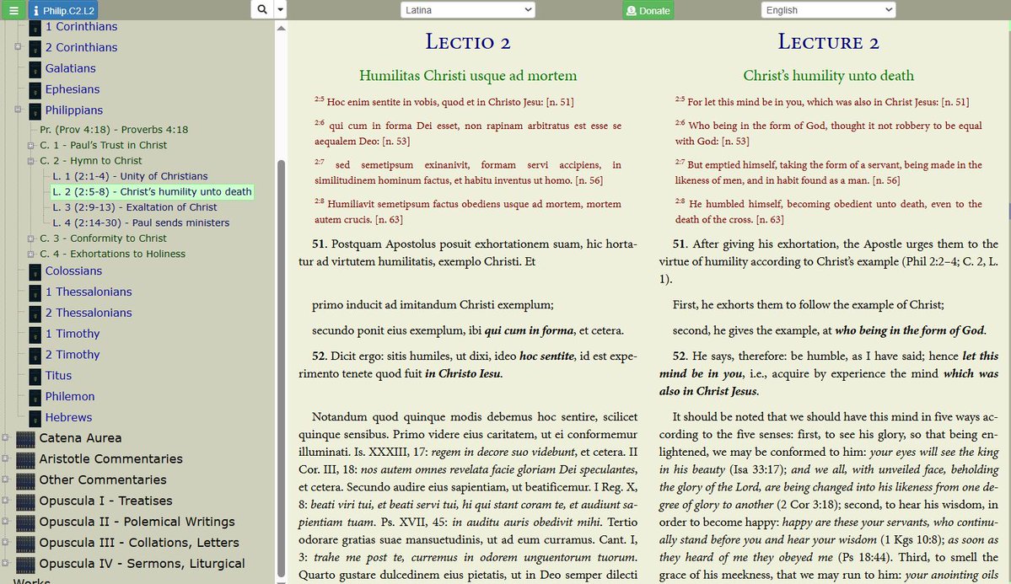Viewport: 1011px width, 584px height.
Task: Click the Colossians book icon
Action: (x=35, y=272)
